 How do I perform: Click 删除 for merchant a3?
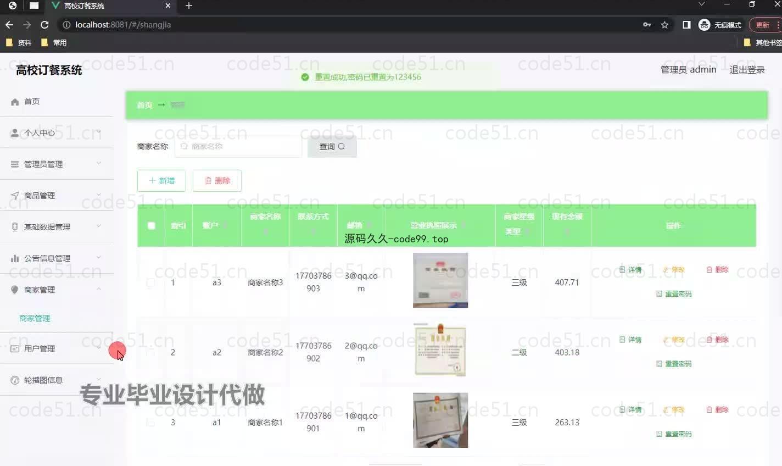[x=717, y=270]
